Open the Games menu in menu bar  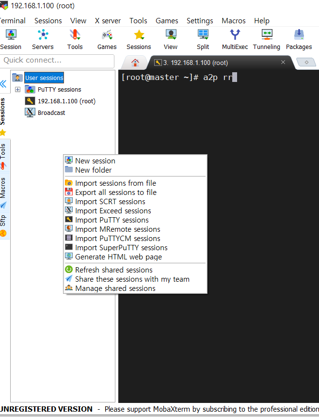pyautogui.click(x=167, y=21)
